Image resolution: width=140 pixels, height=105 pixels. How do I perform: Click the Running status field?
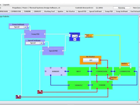click(x=122, y=8)
